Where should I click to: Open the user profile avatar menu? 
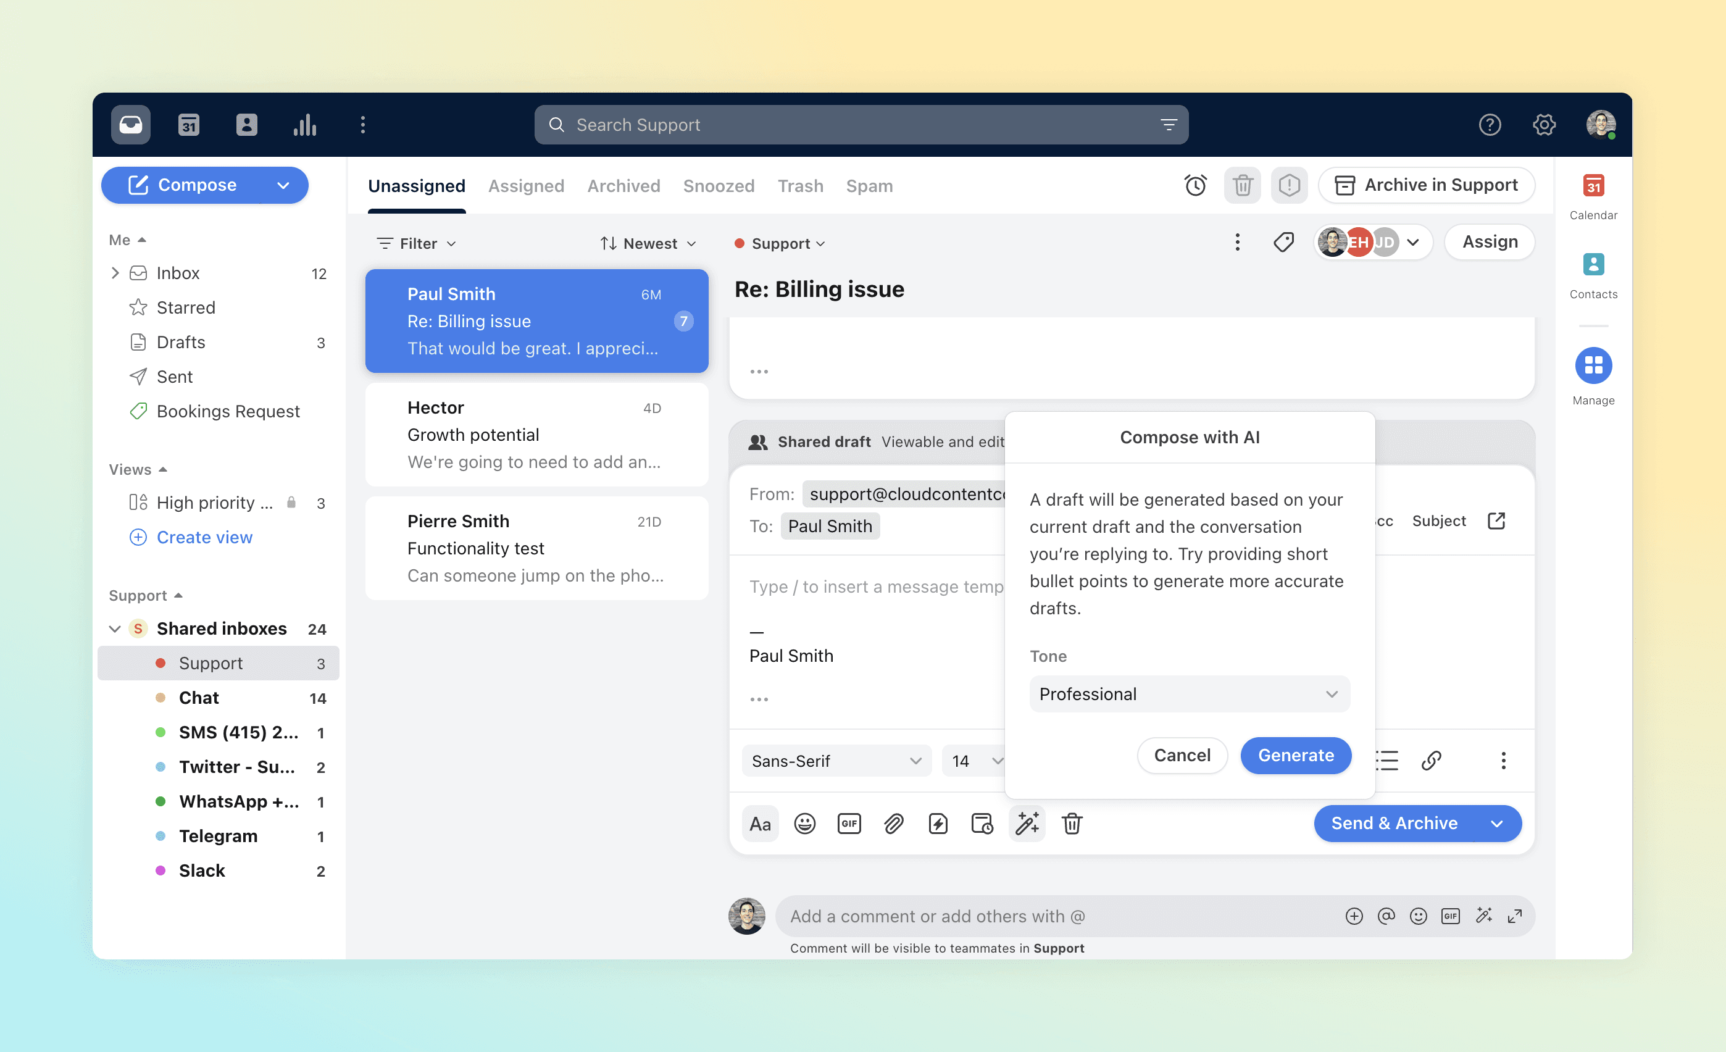coord(1601,125)
